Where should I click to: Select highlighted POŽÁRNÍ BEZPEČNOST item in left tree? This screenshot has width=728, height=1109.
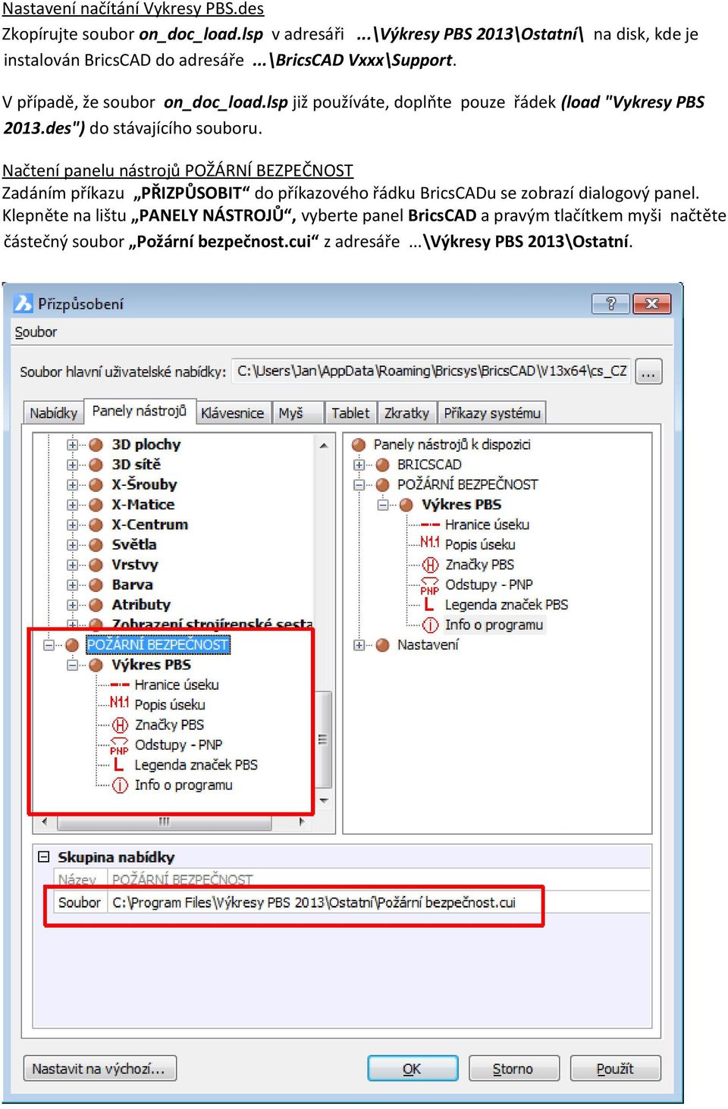point(158,645)
